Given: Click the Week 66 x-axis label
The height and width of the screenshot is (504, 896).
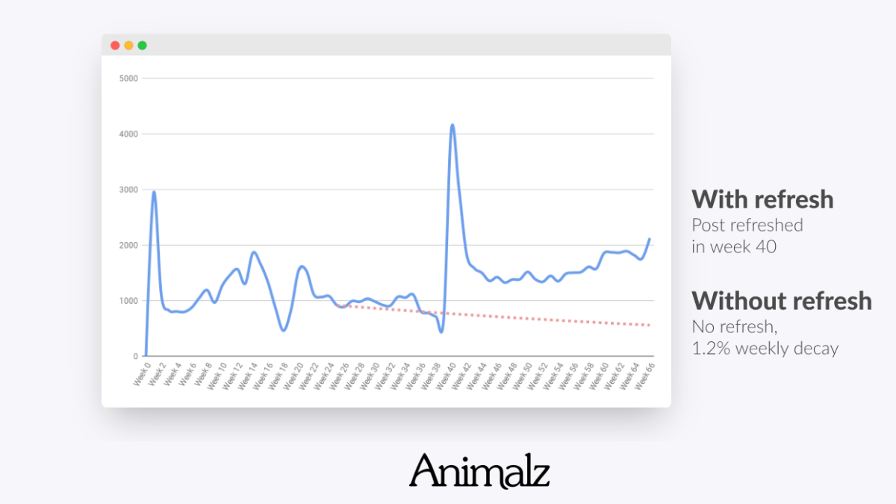Looking at the screenshot, I should pos(646,376).
